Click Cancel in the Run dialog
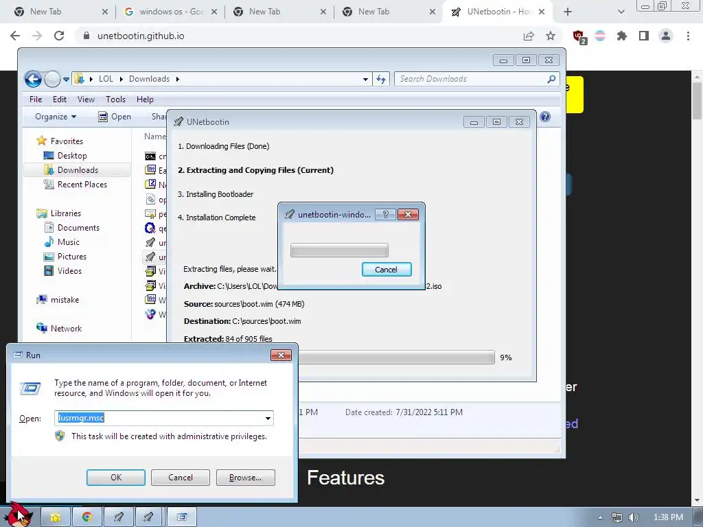Image resolution: width=703 pixels, height=527 pixels. pos(181,478)
